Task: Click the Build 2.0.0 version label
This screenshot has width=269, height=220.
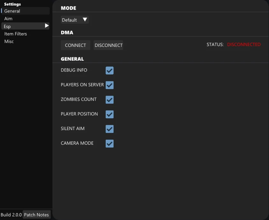Action: click(x=11, y=215)
